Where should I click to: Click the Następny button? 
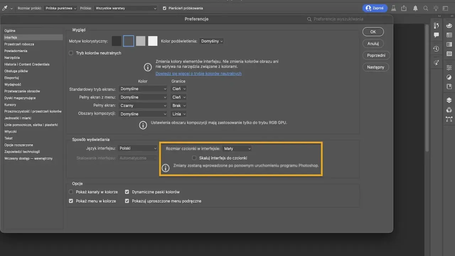[x=376, y=67]
